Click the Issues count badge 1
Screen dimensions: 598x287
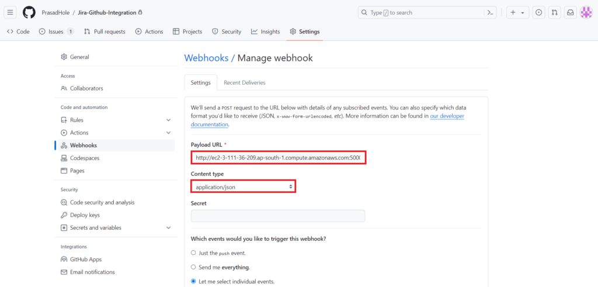pos(70,32)
